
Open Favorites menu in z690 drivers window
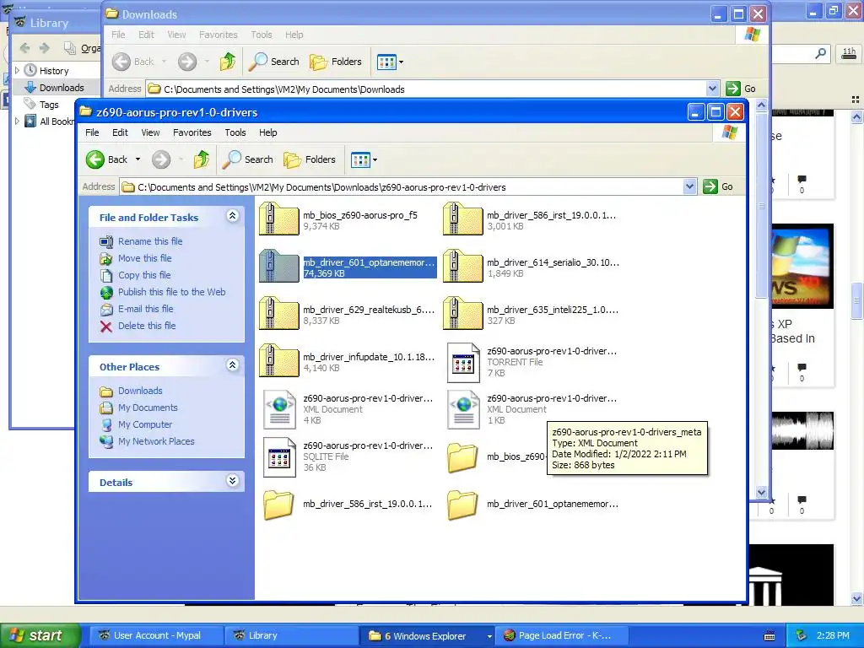tap(192, 132)
